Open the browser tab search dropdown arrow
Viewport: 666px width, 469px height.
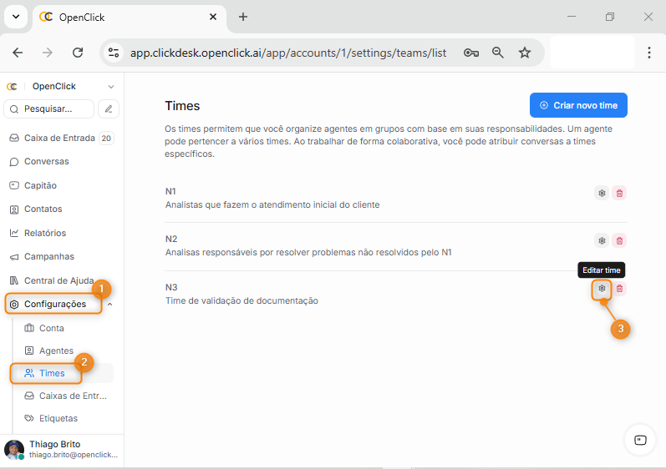point(15,17)
